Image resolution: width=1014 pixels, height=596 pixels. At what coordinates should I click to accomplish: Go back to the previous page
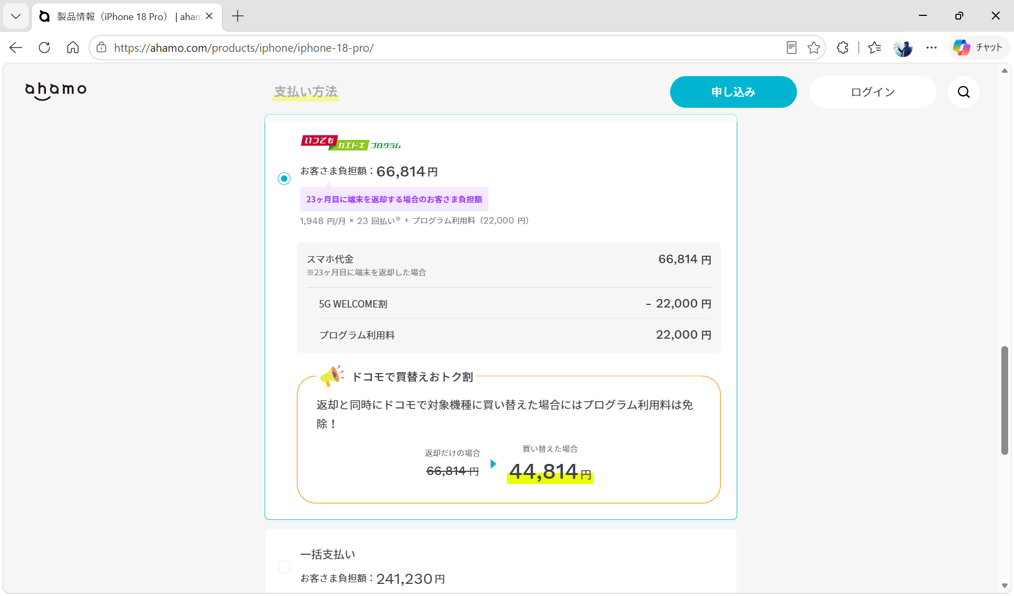[x=16, y=48]
